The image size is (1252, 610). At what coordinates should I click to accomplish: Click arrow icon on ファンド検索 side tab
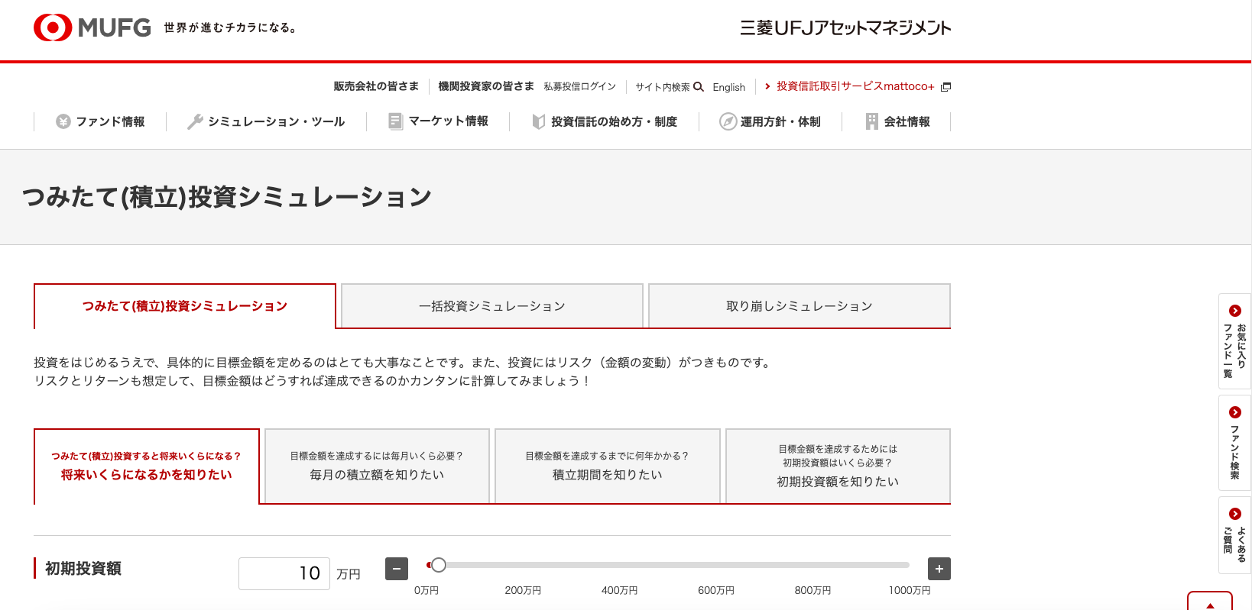coord(1234,412)
